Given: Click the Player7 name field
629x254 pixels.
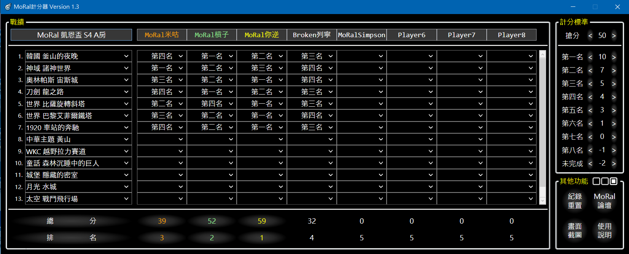Looking at the screenshot, I should point(462,35).
